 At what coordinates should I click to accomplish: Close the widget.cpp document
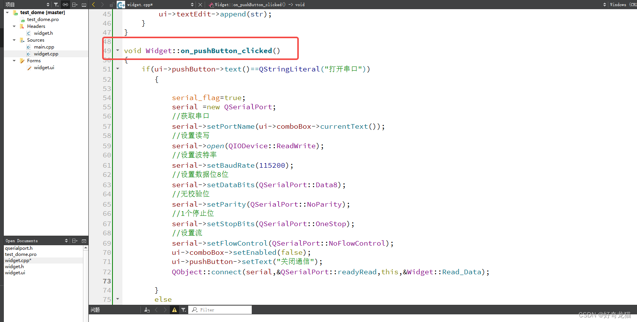click(200, 5)
